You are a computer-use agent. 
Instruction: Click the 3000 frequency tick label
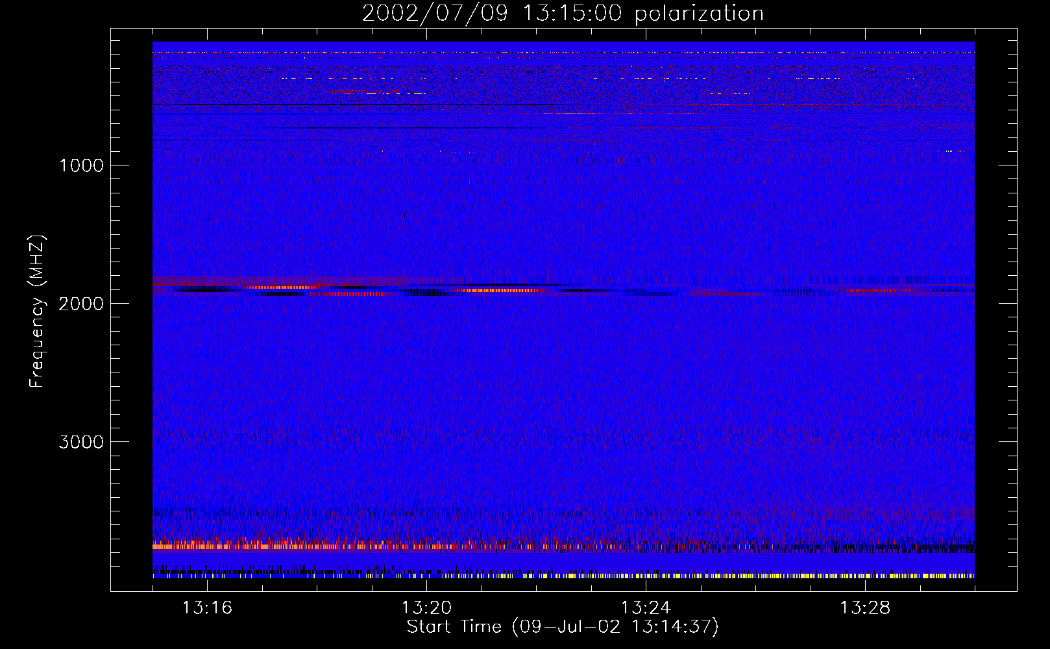[x=81, y=442]
